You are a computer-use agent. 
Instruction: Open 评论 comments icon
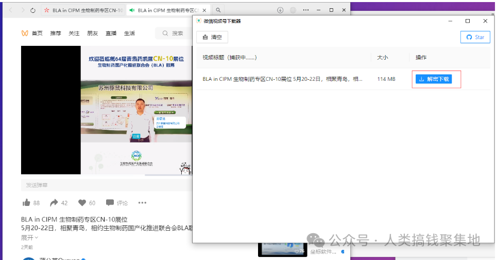(x=110, y=203)
